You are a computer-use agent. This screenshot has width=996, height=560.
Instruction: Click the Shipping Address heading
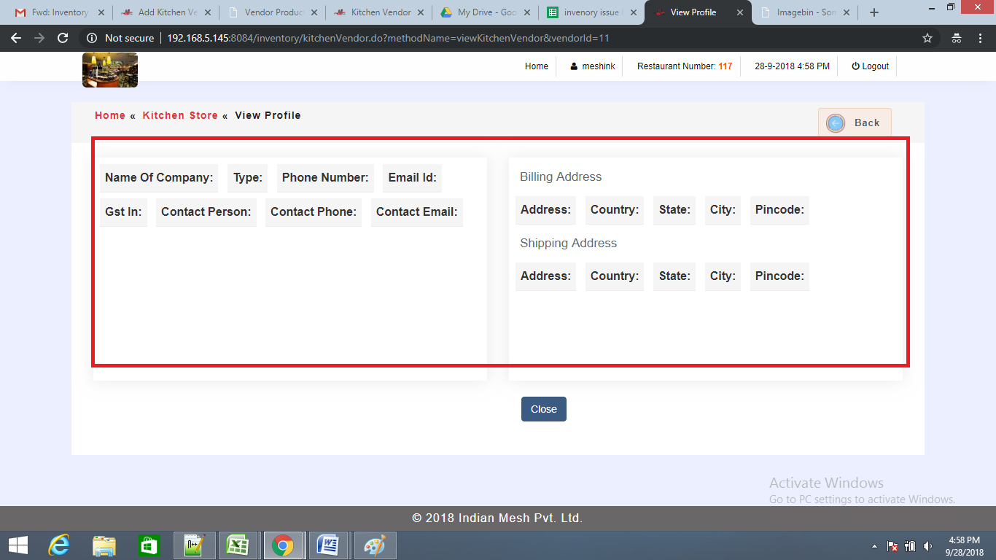pos(568,243)
